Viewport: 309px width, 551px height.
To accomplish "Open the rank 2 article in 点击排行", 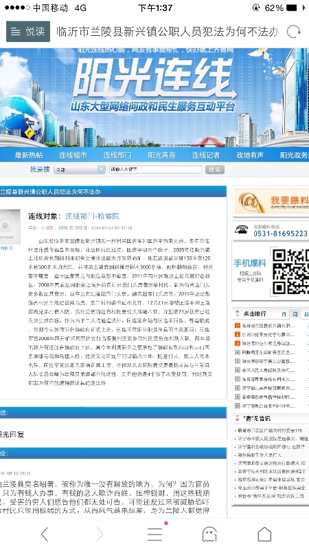I will [x=268, y=335].
